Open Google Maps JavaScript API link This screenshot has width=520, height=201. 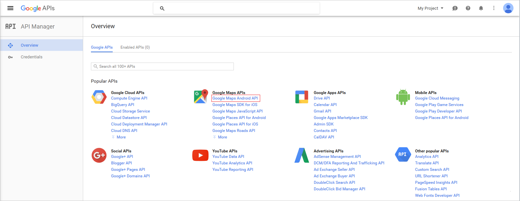click(x=237, y=111)
